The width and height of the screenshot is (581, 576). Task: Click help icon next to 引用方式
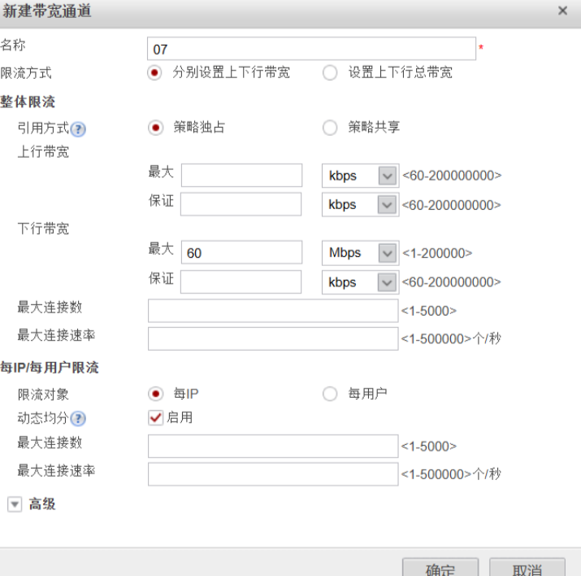(78, 129)
